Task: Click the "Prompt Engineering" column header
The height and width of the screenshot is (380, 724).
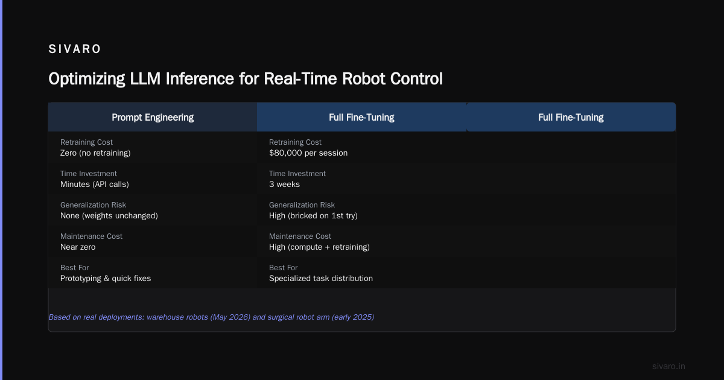Action: point(153,117)
